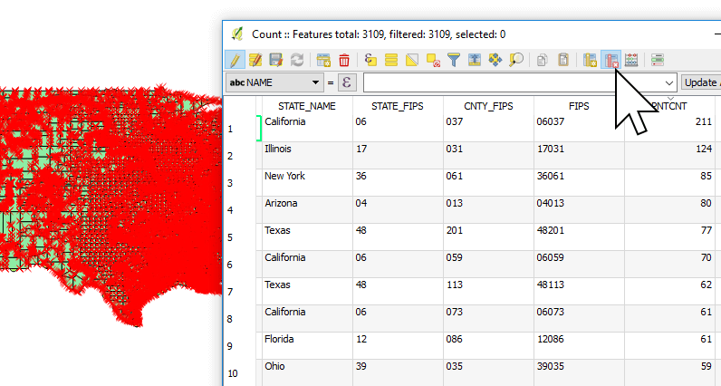Click FIPS cell 36061
The height and width of the screenshot is (386, 721).
579,183
